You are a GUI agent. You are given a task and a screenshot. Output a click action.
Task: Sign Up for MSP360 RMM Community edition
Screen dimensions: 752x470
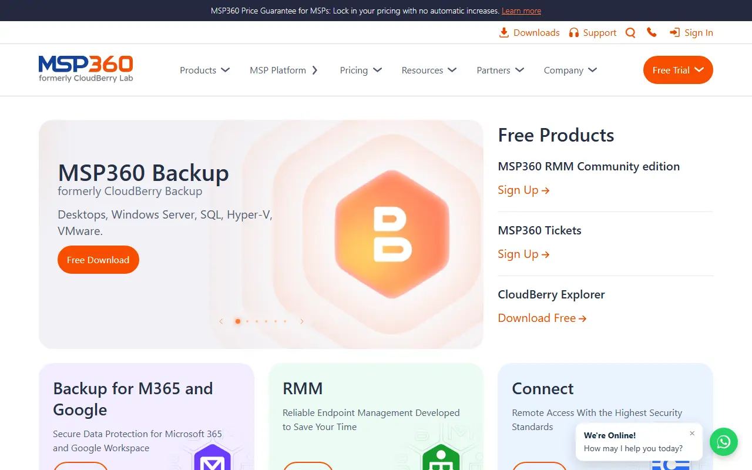(x=523, y=190)
